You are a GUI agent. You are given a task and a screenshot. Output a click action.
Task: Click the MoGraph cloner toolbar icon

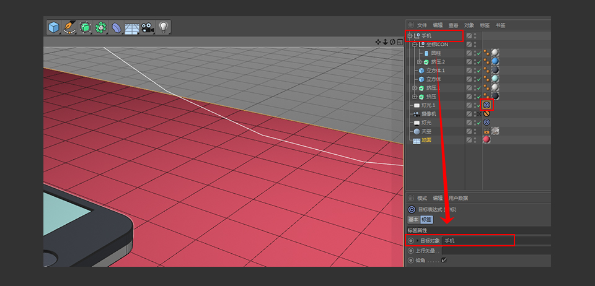coord(100,27)
